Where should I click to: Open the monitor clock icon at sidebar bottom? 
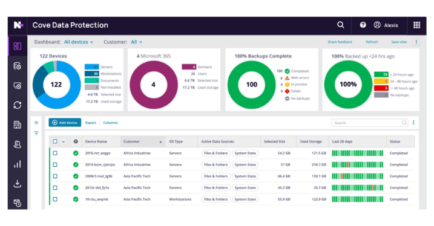(18, 203)
